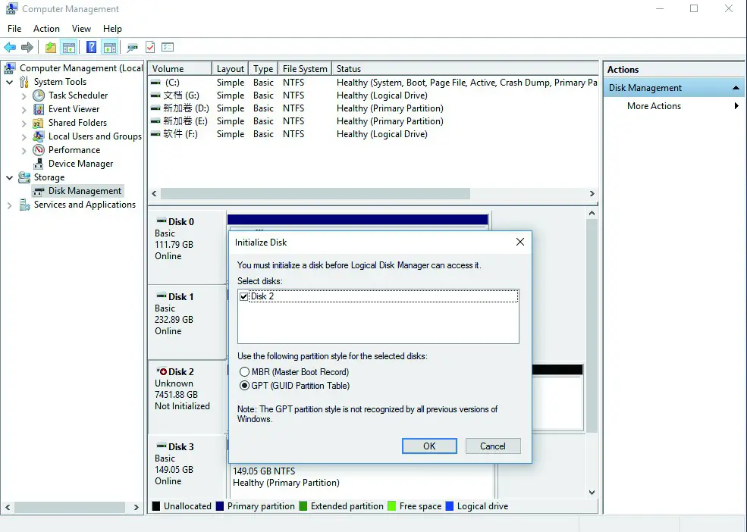747x532 pixels.
Task: Select GPT (GUID Partition Table) option
Action: [x=244, y=386]
